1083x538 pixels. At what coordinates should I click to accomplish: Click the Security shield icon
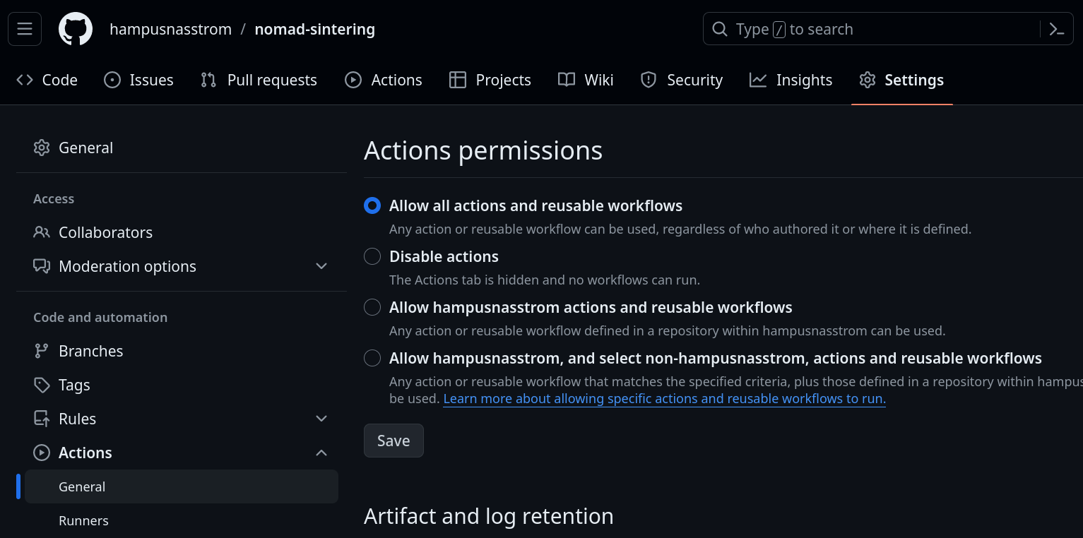click(648, 80)
